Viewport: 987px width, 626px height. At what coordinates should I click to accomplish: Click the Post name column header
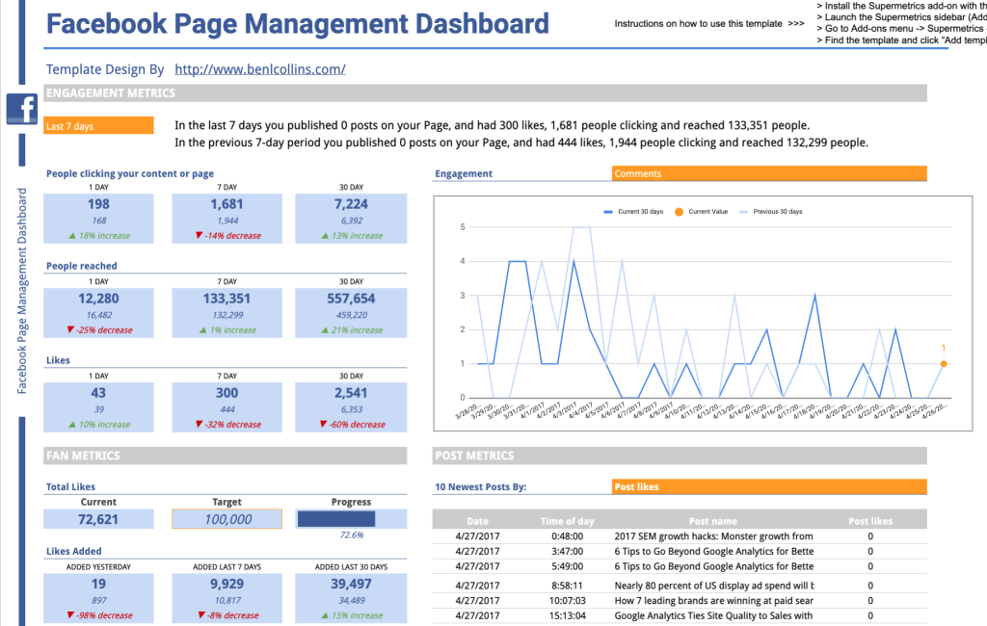[x=713, y=521]
